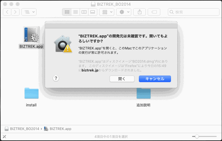
Task: Open the path list dropdown in toolbar
Action: [29, 12]
